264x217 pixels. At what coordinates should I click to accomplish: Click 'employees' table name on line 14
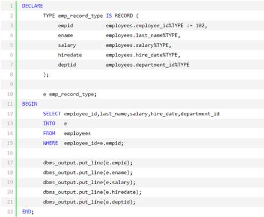point(77,134)
